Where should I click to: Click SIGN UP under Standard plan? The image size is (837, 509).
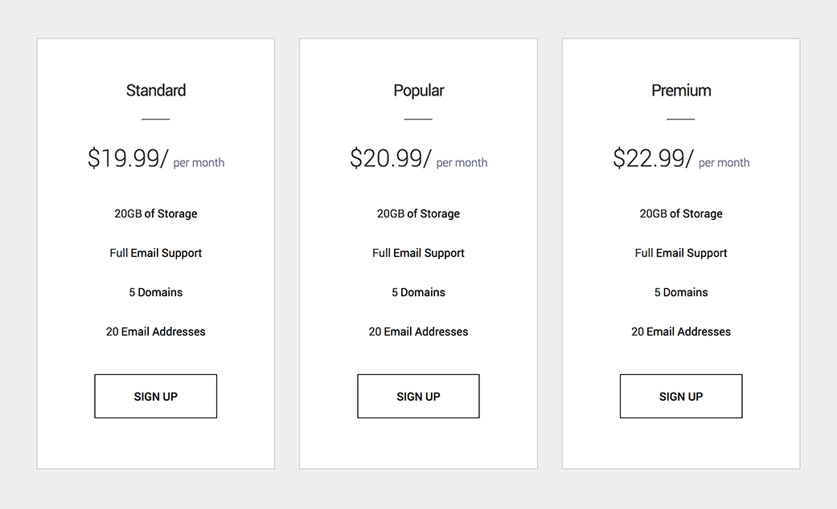coord(155,396)
